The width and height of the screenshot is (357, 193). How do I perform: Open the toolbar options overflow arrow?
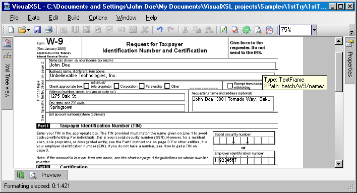[352, 33]
